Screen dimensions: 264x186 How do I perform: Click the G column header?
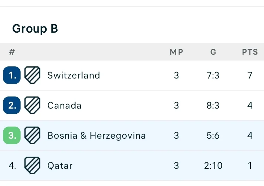(x=213, y=52)
